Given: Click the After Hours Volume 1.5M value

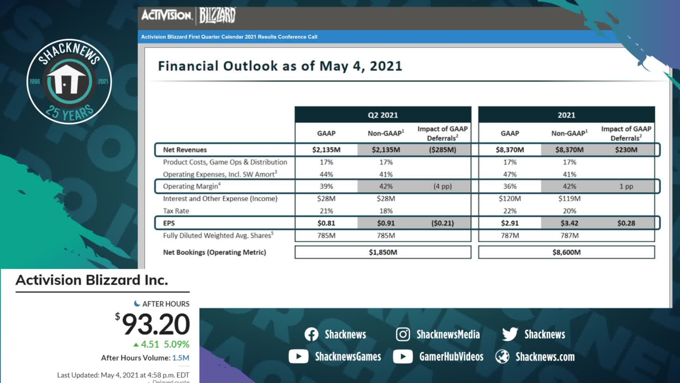Looking at the screenshot, I should coord(181,358).
